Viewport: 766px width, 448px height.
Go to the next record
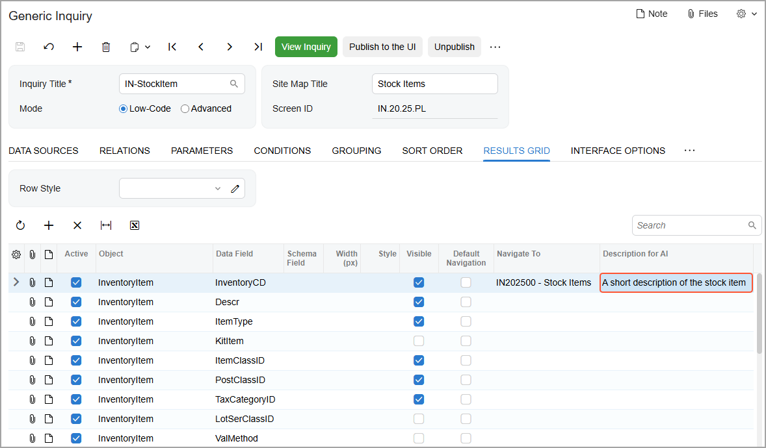230,47
